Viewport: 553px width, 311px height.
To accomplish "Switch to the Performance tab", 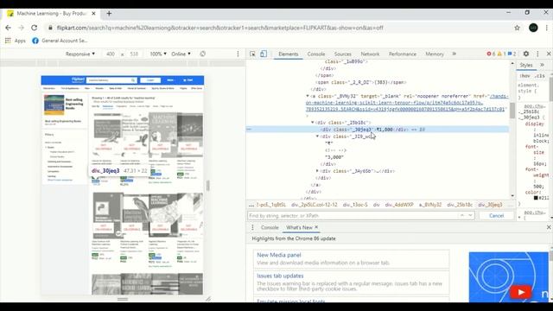I will [403, 54].
